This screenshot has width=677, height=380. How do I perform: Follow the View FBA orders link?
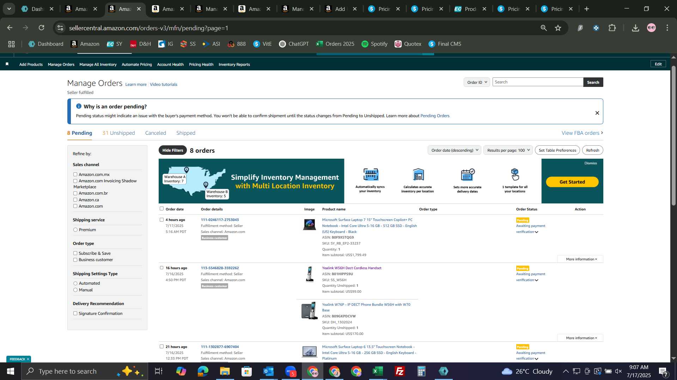coord(582,133)
